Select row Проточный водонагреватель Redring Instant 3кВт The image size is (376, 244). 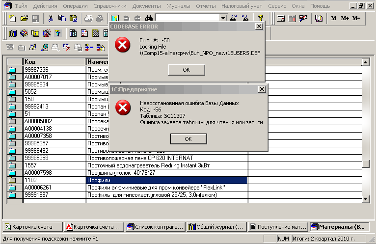point(166,165)
